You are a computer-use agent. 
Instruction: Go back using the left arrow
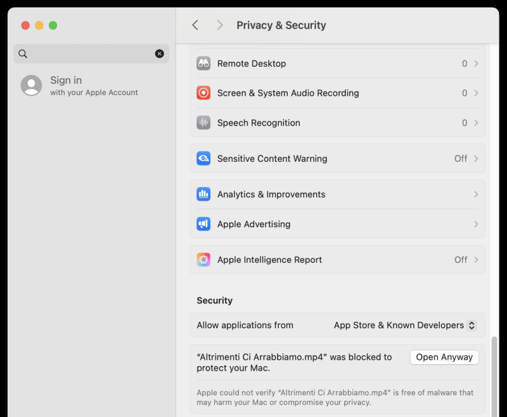tap(195, 25)
